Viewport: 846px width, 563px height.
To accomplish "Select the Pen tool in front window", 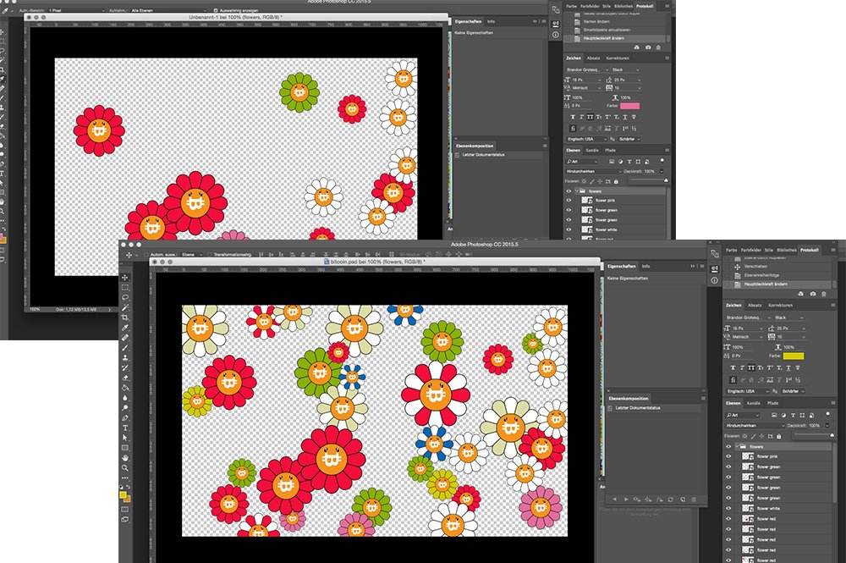I will point(125,417).
